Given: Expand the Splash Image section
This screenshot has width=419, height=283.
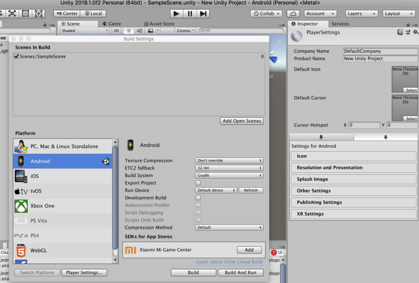Looking at the screenshot, I should (x=354, y=179).
